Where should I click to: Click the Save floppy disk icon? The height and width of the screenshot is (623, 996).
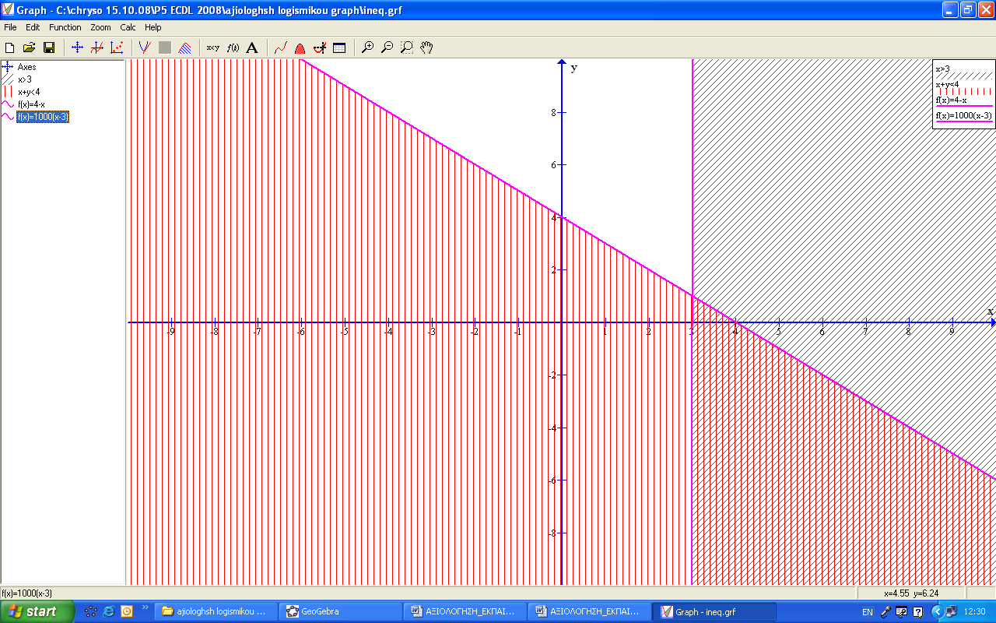pyautogui.click(x=49, y=48)
